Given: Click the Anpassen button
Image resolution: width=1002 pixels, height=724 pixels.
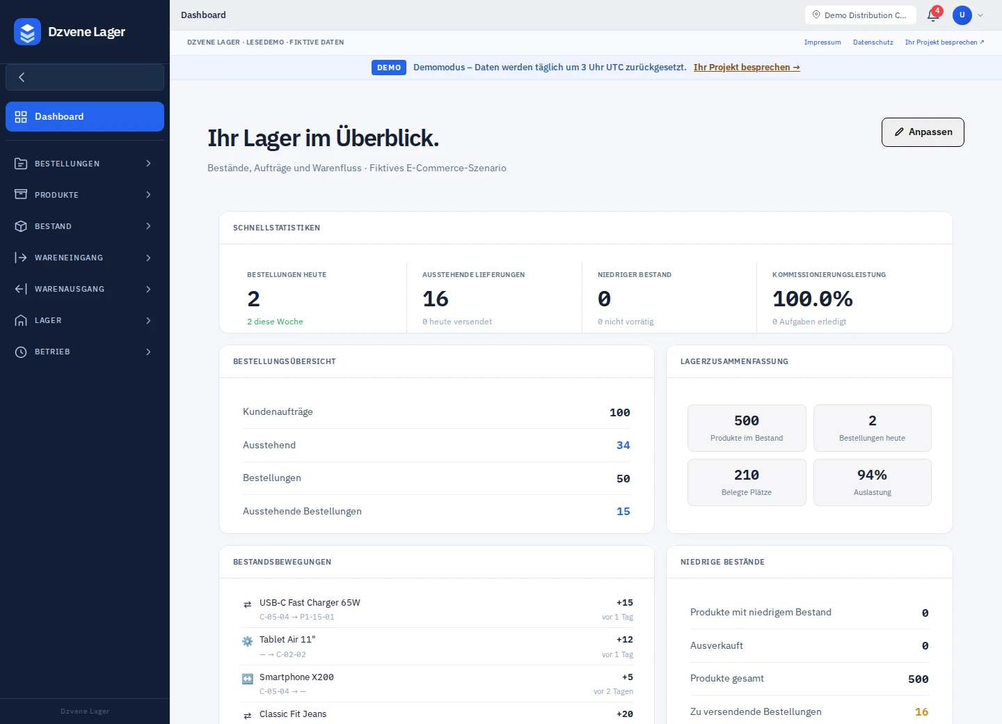Looking at the screenshot, I should pos(923,132).
